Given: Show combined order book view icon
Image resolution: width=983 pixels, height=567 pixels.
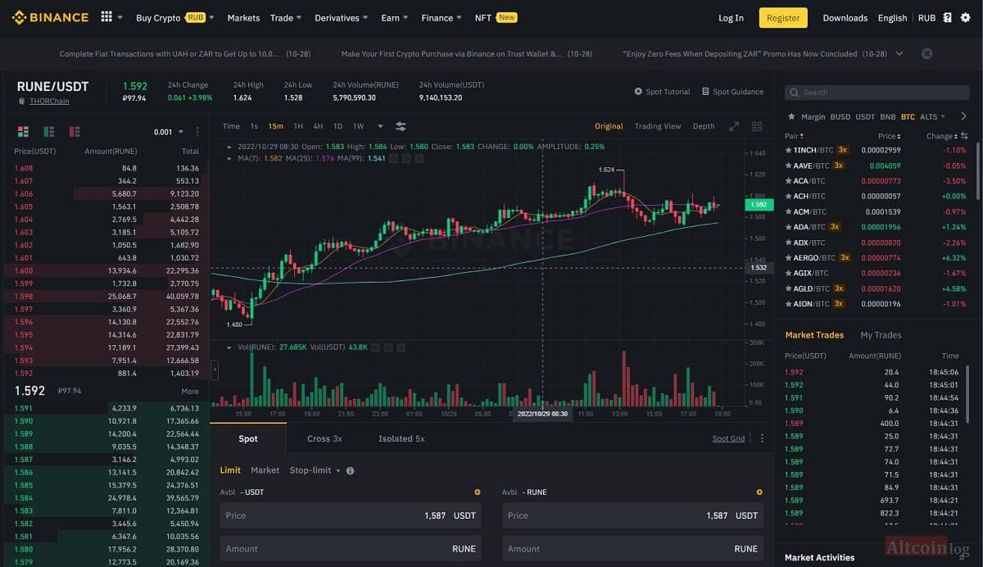Looking at the screenshot, I should pyautogui.click(x=23, y=131).
